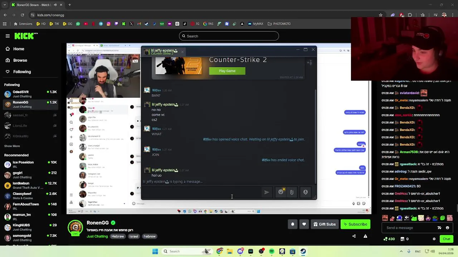Open Kick chat settings gear
The height and width of the screenshot is (257, 458).
(434, 239)
